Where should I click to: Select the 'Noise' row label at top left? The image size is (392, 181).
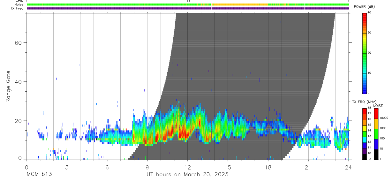(19, 4)
